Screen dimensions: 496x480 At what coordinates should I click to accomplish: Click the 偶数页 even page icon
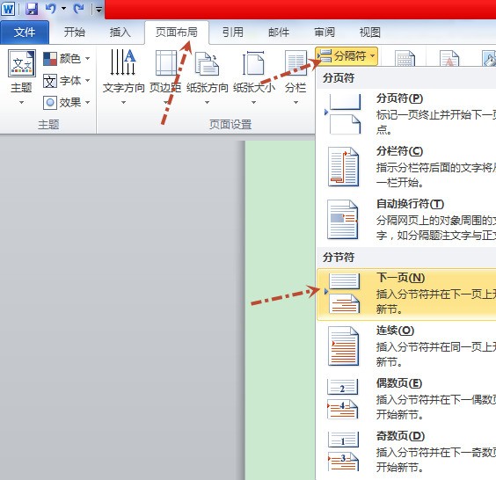tap(343, 399)
